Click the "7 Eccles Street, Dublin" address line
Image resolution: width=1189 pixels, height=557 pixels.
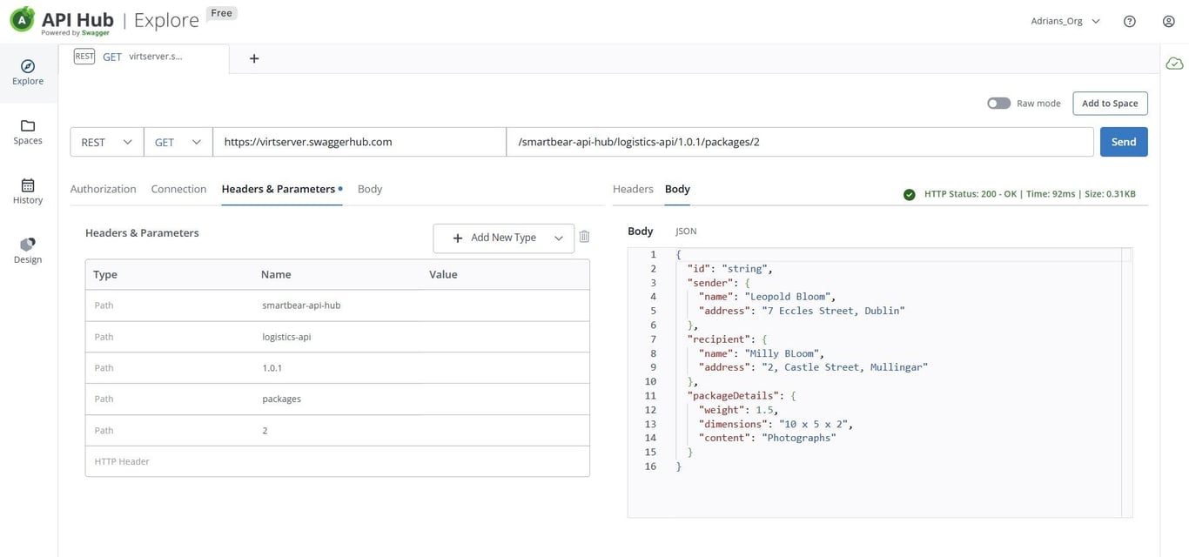[802, 311]
